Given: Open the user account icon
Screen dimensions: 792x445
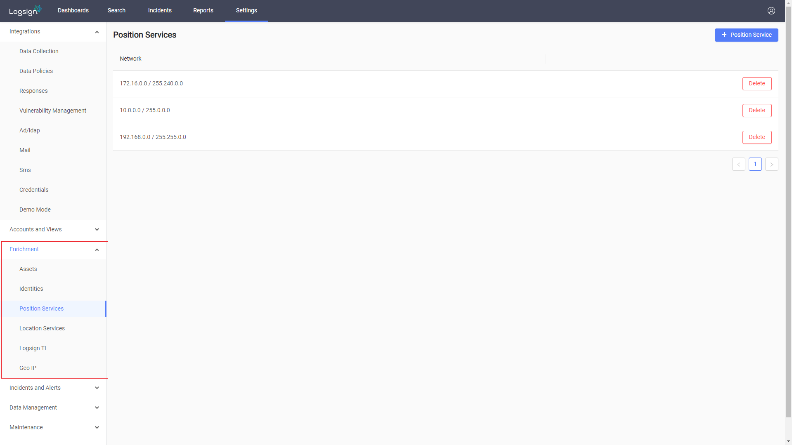Looking at the screenshot, I should pos(771,11).
